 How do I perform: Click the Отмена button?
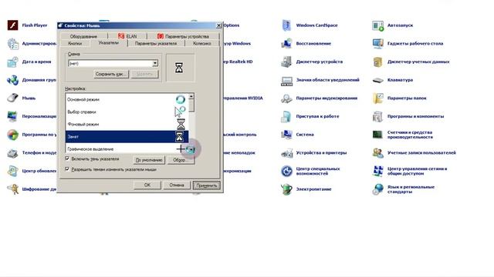coord(177,185)
